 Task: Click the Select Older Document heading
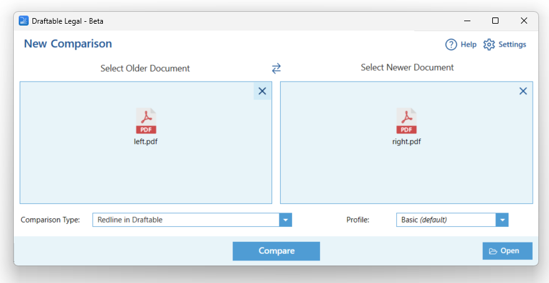click(x=145, y=68)
